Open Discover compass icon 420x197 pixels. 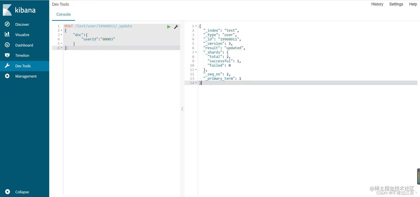tap(7, 24)
